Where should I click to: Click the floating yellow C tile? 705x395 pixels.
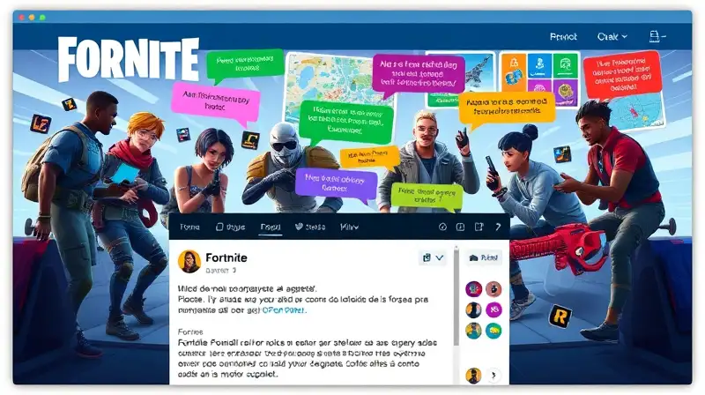pyautogui.click(x=250, y=139)
